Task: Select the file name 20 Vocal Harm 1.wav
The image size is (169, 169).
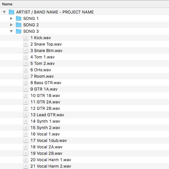Action: (51, 160)
